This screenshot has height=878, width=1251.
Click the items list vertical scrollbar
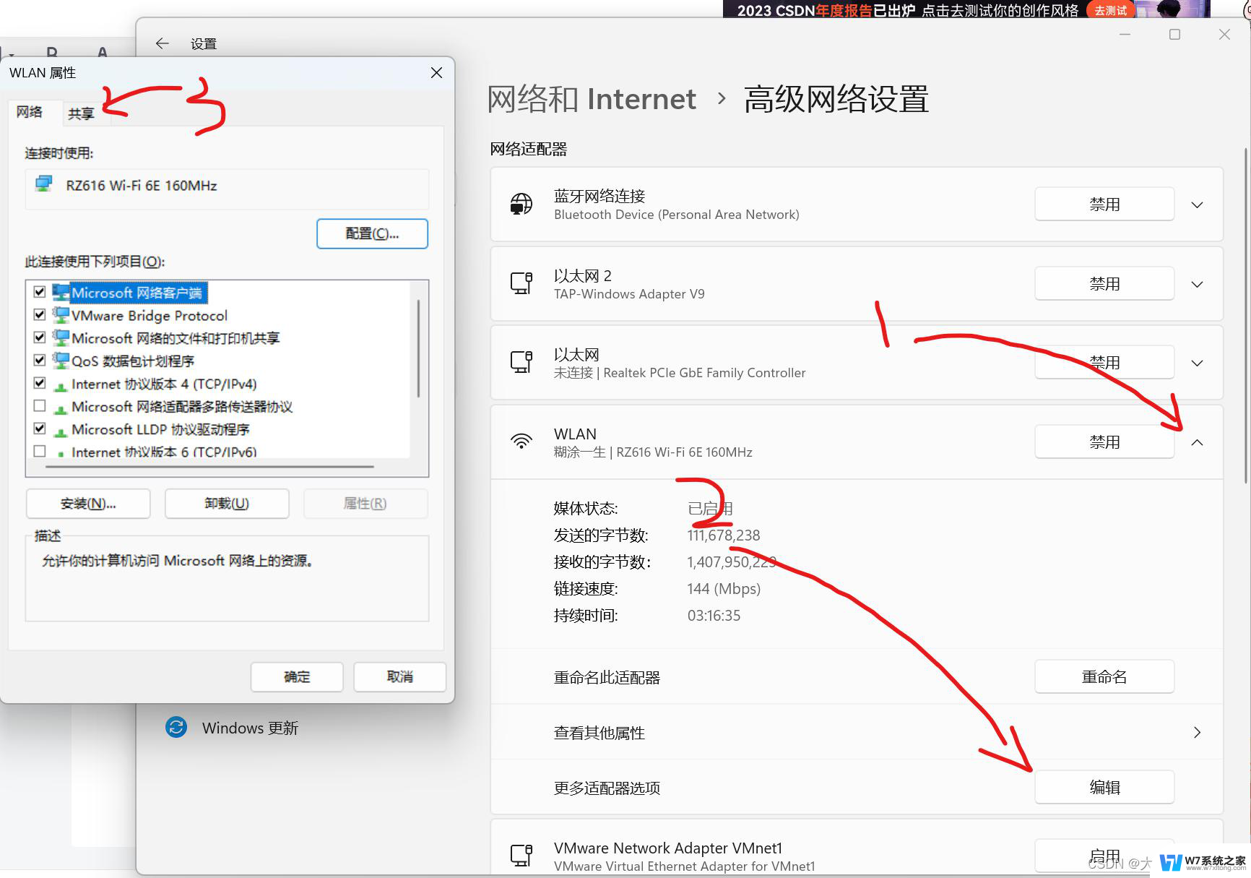tap(418, 348)
